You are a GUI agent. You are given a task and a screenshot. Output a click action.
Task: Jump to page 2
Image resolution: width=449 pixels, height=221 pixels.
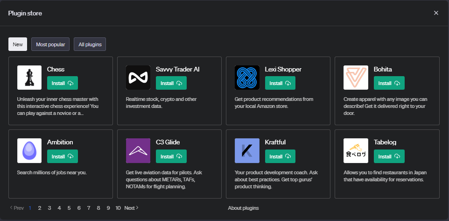40,208
